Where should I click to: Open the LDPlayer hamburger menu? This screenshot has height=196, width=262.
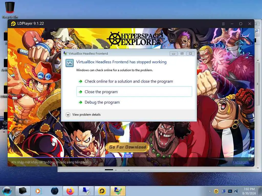[223, 24]
